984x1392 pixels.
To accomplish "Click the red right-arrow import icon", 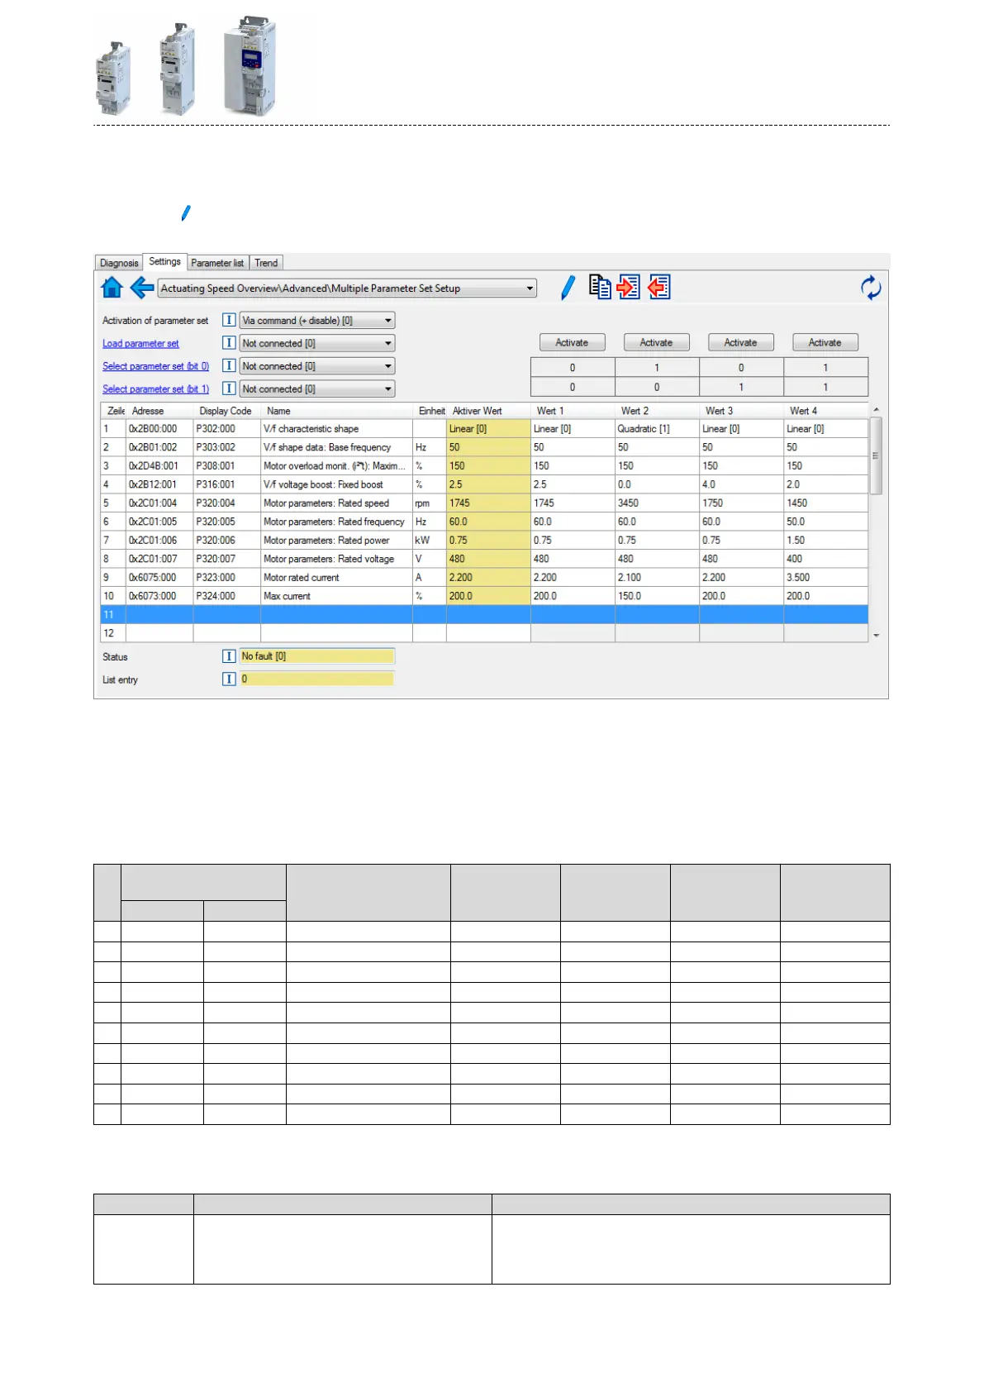I will point(629,287).
